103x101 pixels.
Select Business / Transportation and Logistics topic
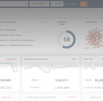[x=16, y=45]
